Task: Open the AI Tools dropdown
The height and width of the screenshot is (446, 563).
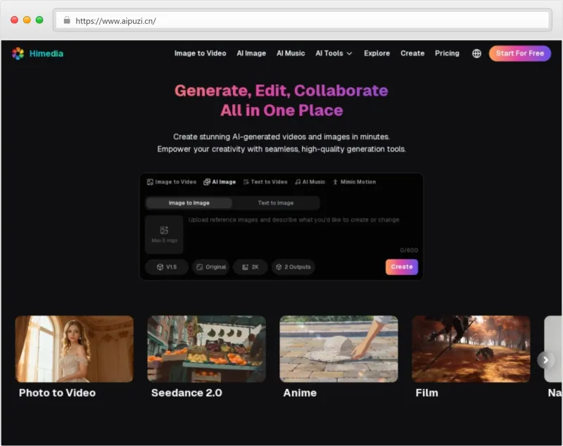Action: (x=334, y=53)
